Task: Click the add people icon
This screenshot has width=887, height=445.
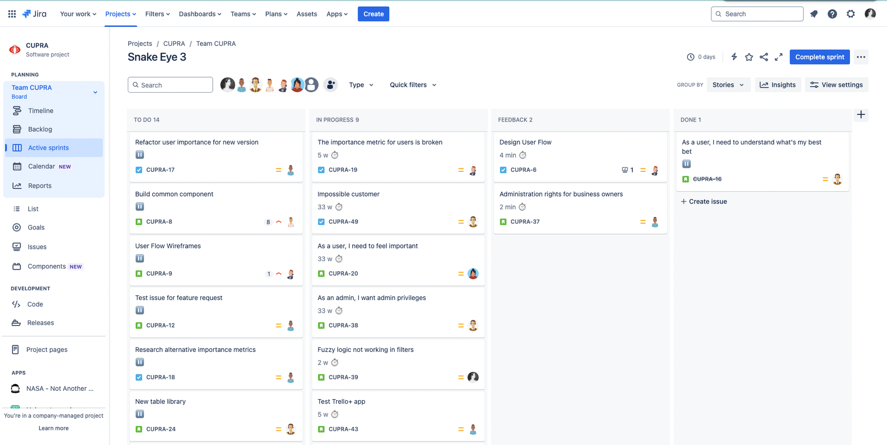Action: point(331,85)
